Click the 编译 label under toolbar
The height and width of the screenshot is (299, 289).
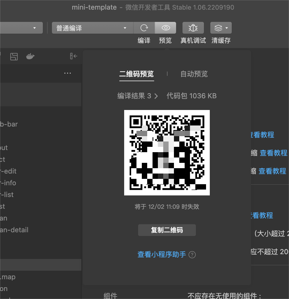pos(144,40)
